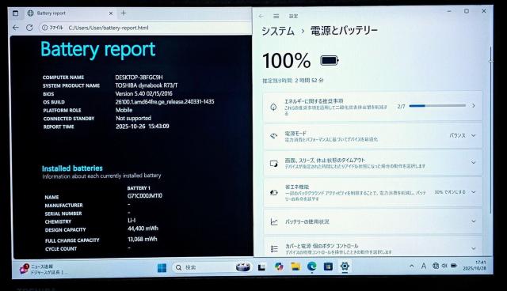The width and height of the screenshot is (507, 291).
Task: Click the battery name G71C000JM110
Action: [144, 196]
